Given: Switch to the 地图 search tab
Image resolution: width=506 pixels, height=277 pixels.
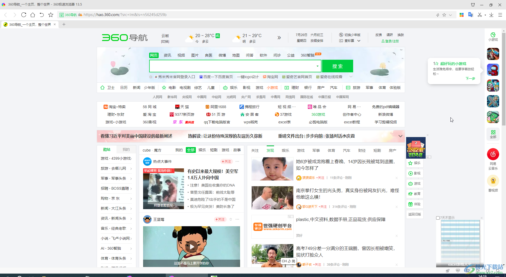Looking at the screenshot, I should pyautogui.click(x=236, y=55).
